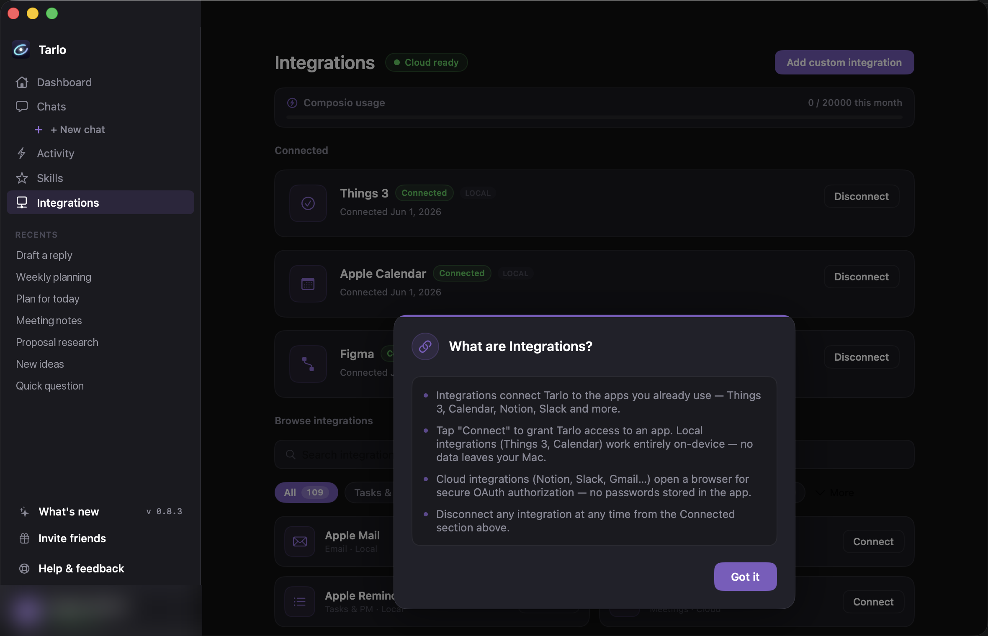Viewport: 988px width, 636px height.
Task: Select the All 109 filter tab
Action: tap(306, 492)
